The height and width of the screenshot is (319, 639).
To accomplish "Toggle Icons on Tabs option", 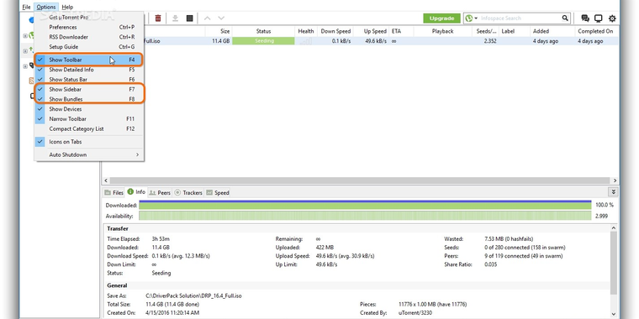I will point(89,142).
